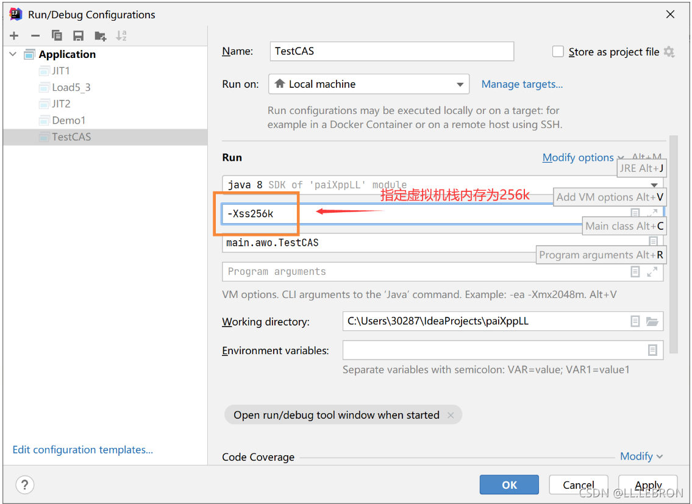Insert macros in Program arguments field
The width and height of the screenshot is (692, 504).
pos(635,271)
